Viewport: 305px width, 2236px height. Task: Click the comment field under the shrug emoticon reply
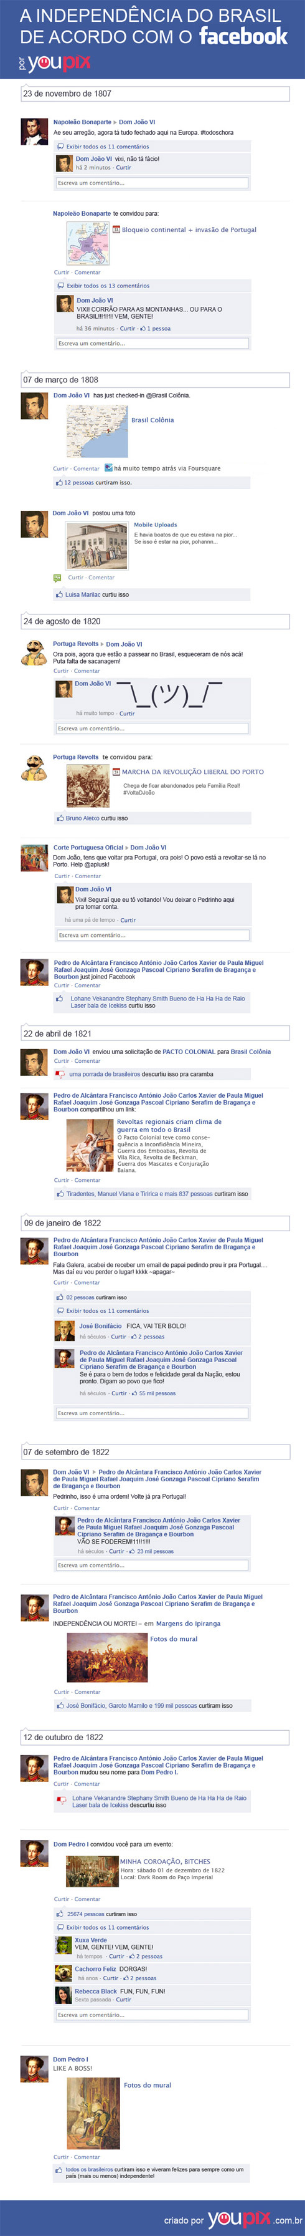pyautogui.click(x=152, y=728)
